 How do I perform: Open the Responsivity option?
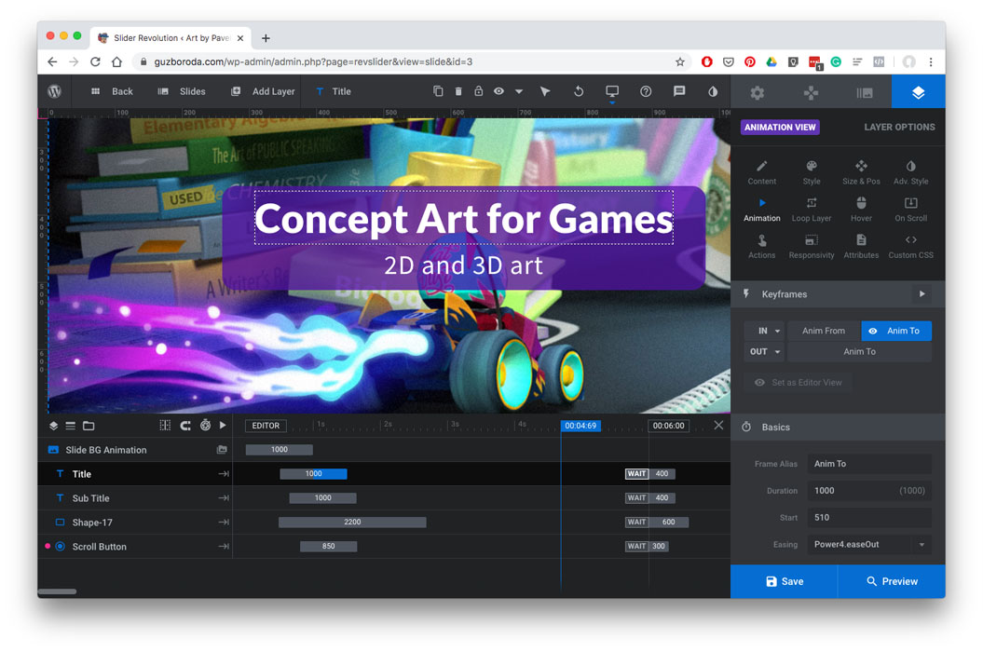point(812,247)
